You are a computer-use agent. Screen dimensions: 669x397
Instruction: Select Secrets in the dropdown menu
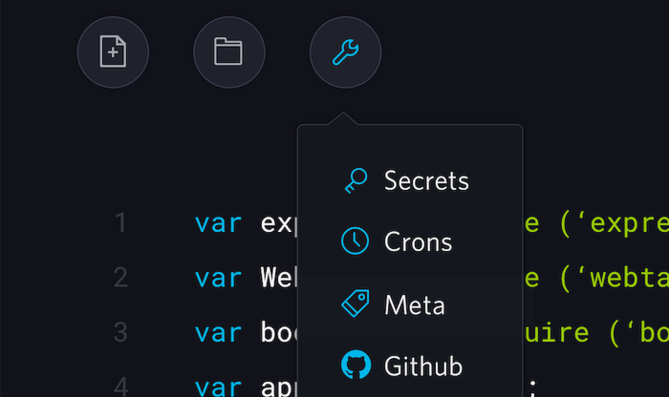pos(426,180)
